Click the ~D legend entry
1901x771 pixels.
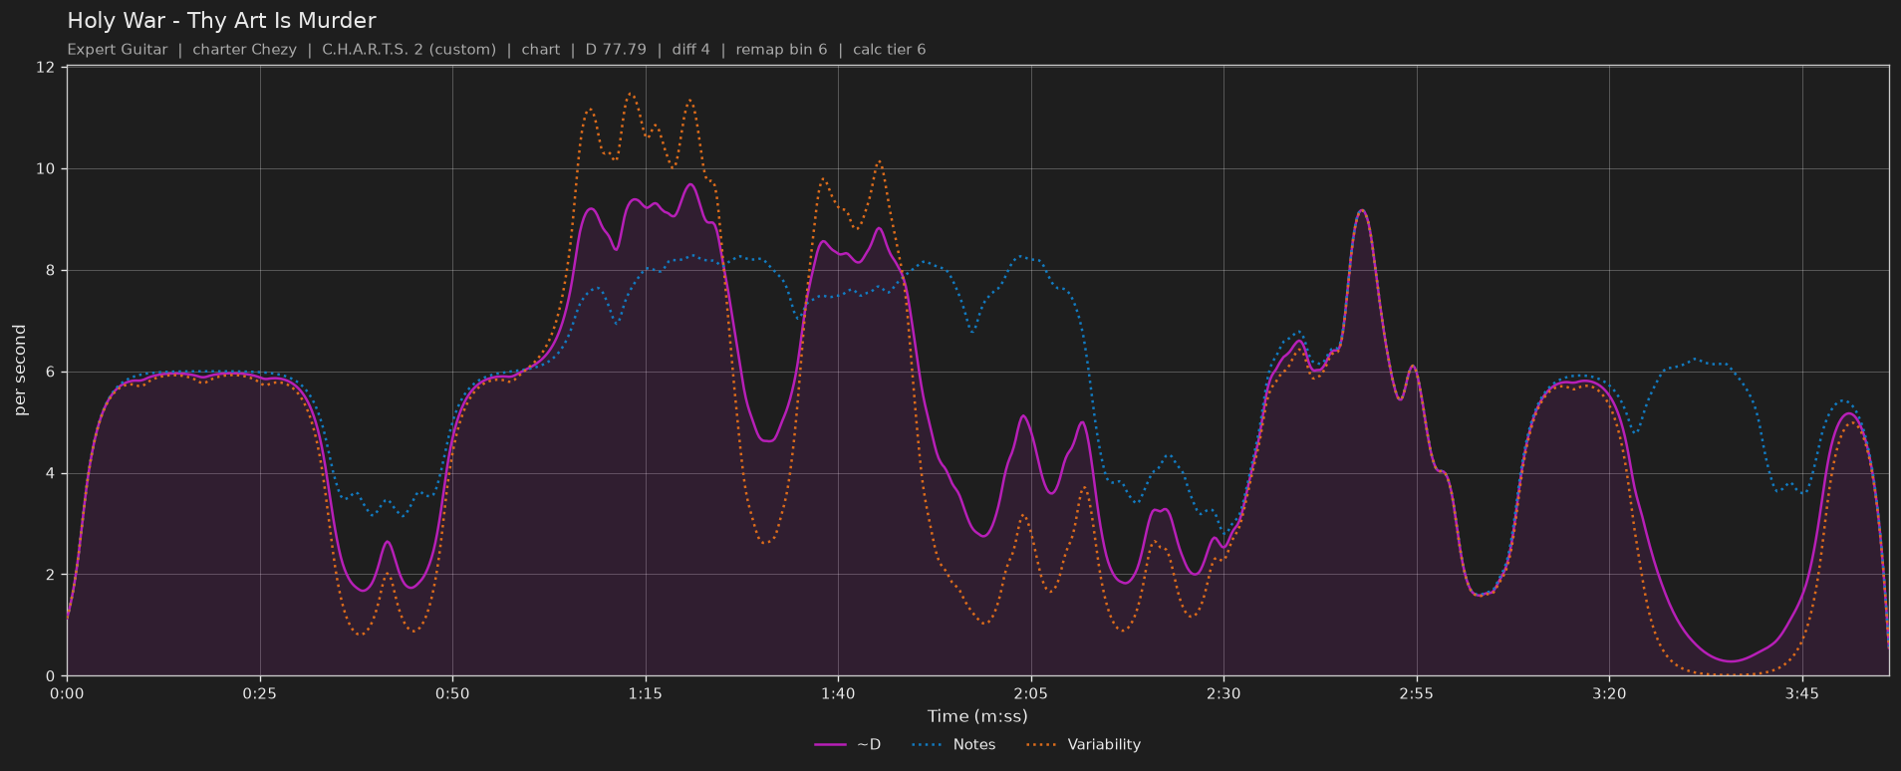click(x=847, y=744)
